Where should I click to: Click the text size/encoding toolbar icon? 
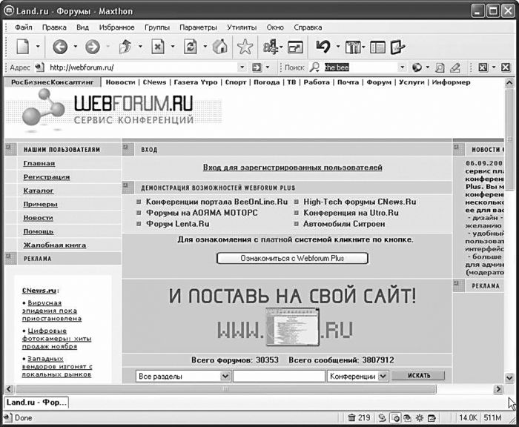(271, 47)
